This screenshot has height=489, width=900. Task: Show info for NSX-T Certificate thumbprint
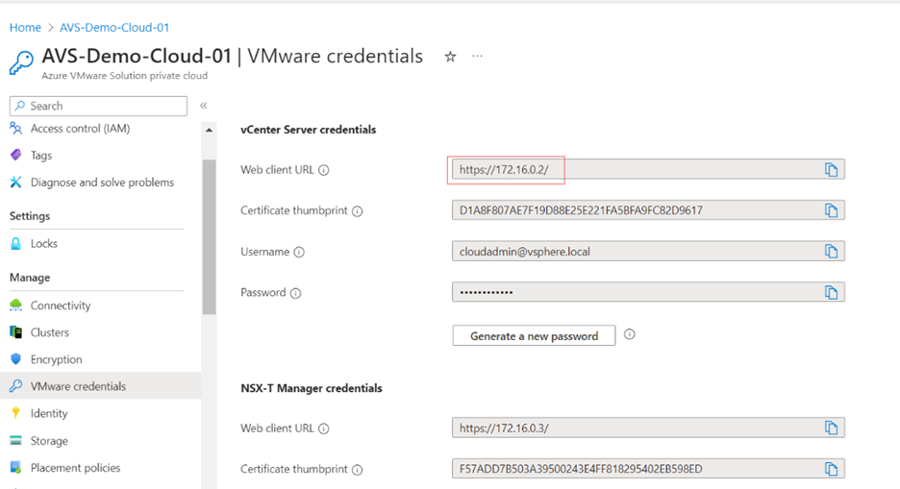click(357, 470)
